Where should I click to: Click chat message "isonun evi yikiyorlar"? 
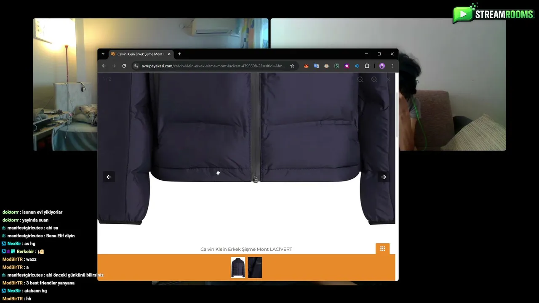(42, 213)
